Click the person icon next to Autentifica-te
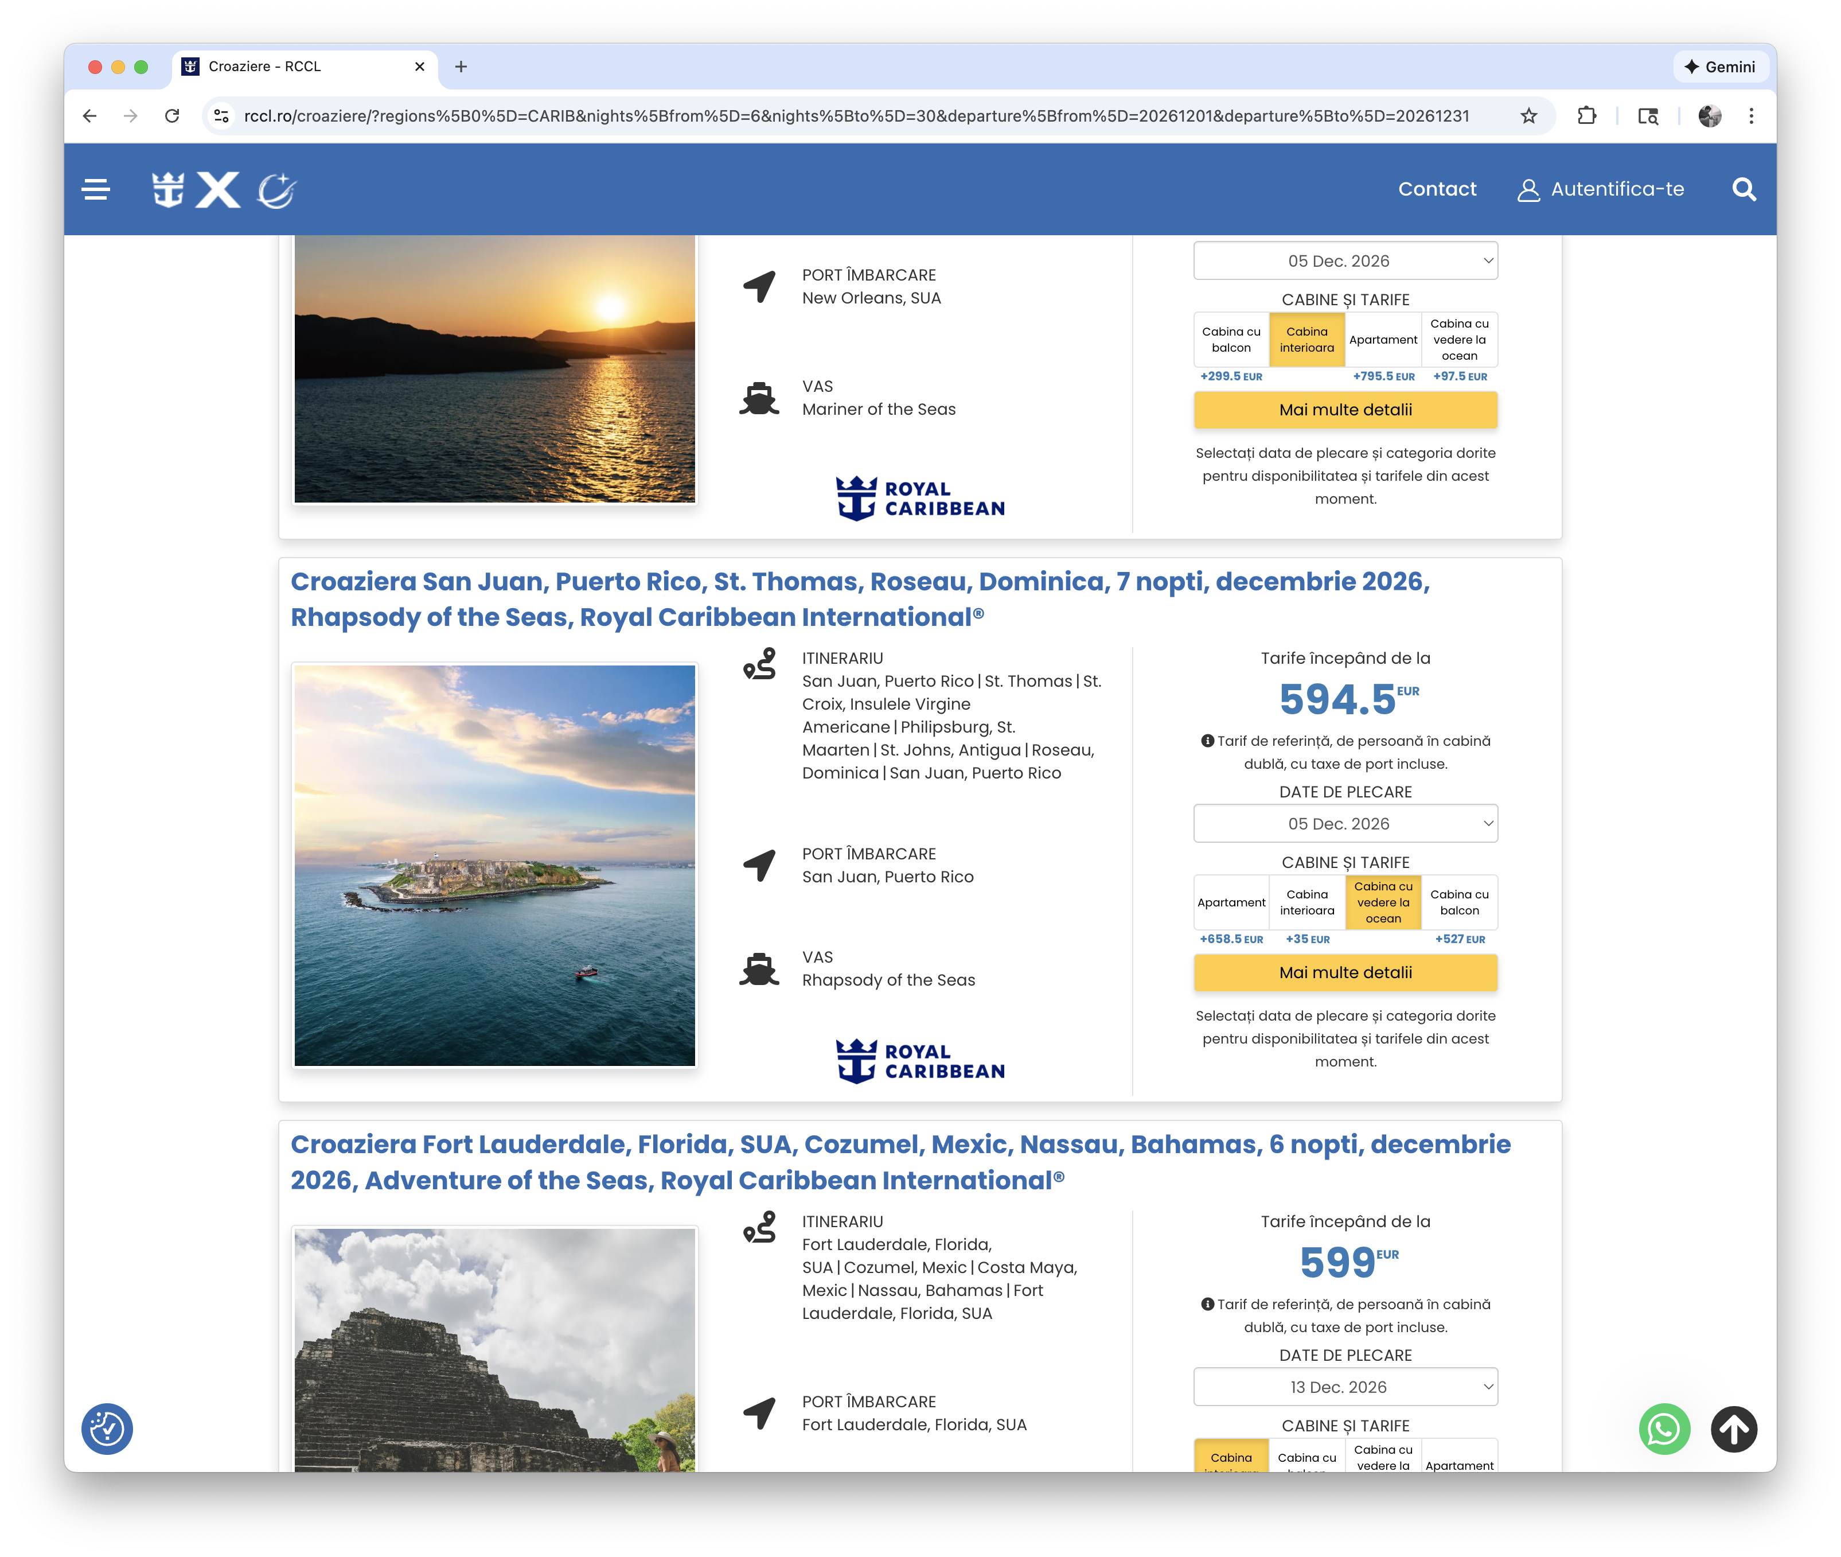1841x1557 pixels. pyautogui.click(x=1527, y=189)
